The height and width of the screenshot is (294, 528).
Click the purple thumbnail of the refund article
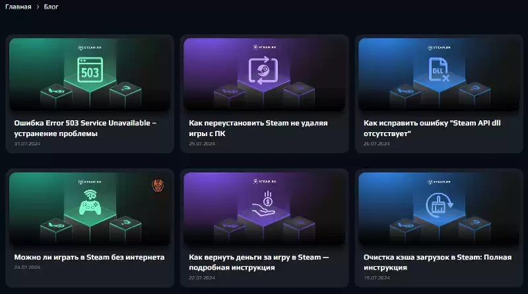pos(265,209)
